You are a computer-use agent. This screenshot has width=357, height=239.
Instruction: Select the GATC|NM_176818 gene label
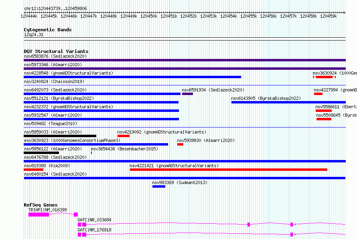95,230
